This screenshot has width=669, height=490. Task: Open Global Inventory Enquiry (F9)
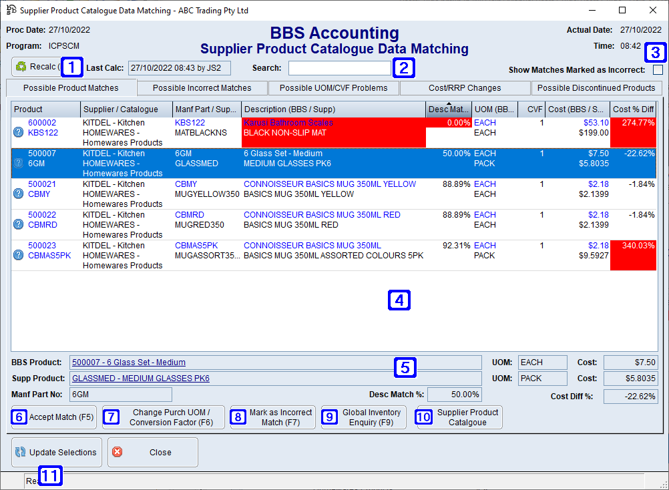point(364,417)
